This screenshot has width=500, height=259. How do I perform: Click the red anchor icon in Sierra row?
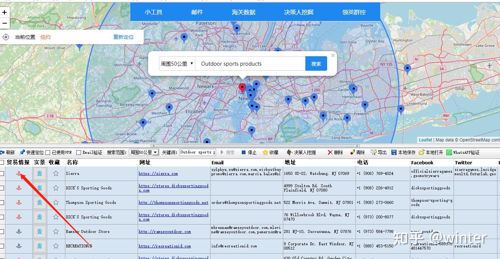pos(19,173)
